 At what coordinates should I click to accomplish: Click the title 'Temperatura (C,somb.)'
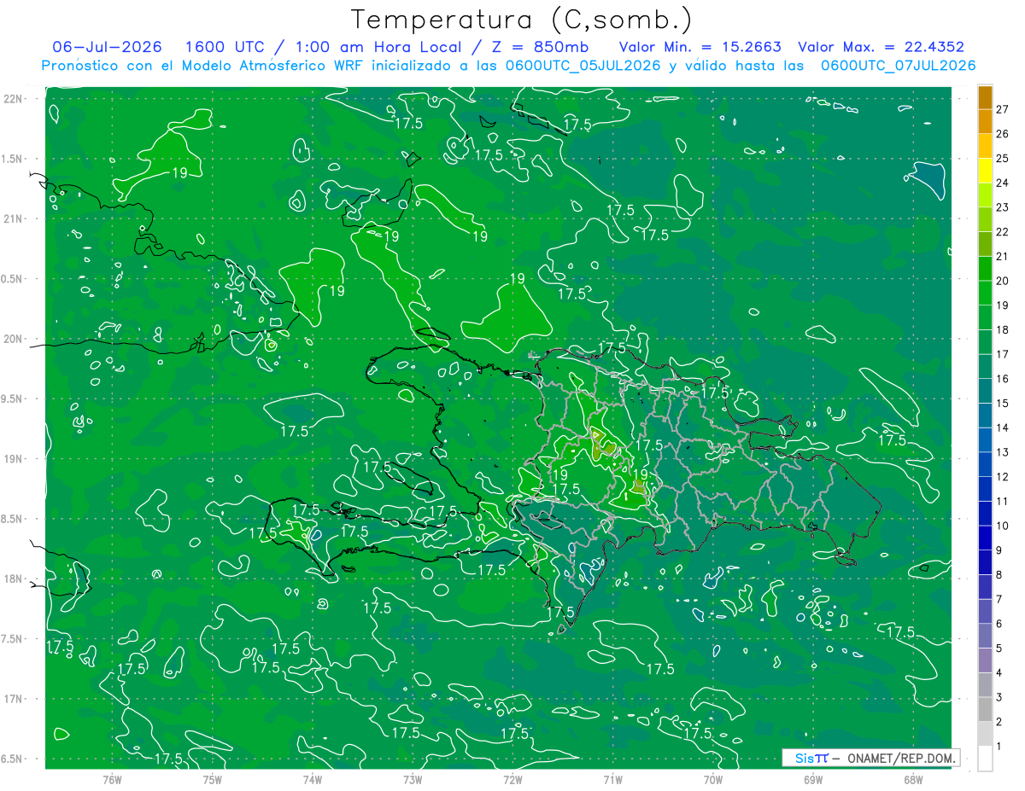(522, 20)
